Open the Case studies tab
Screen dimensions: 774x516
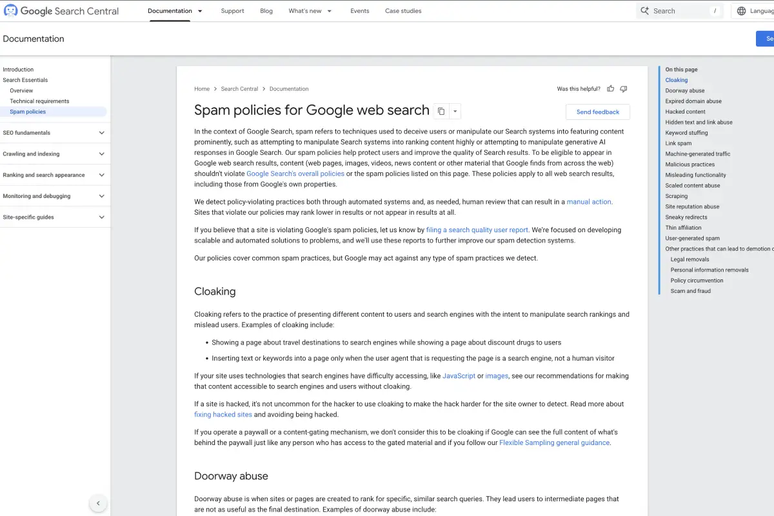point(403,11)
